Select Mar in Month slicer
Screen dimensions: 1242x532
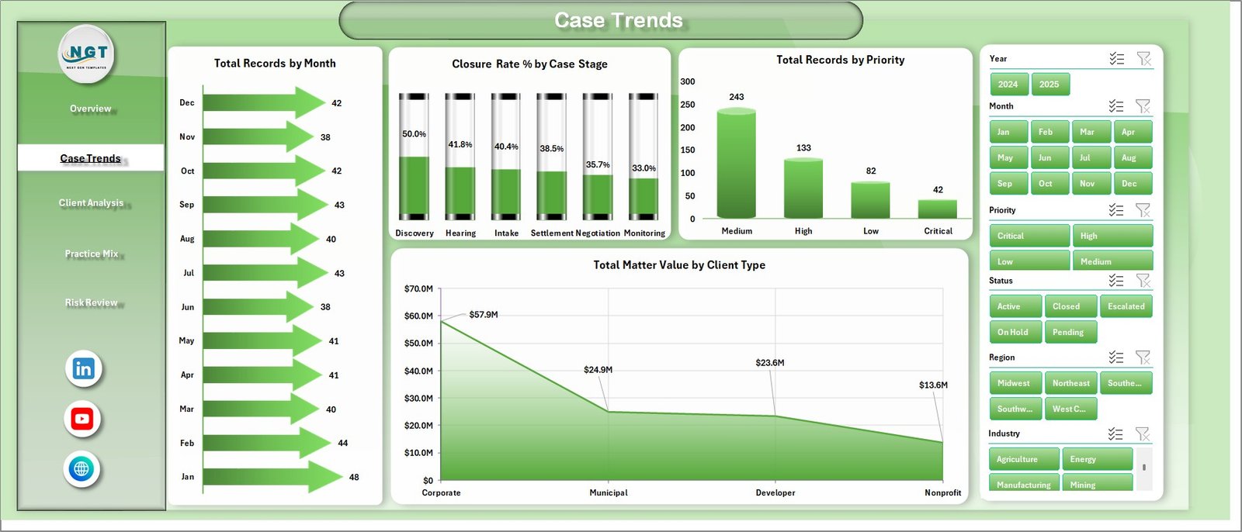(1091, 132)
